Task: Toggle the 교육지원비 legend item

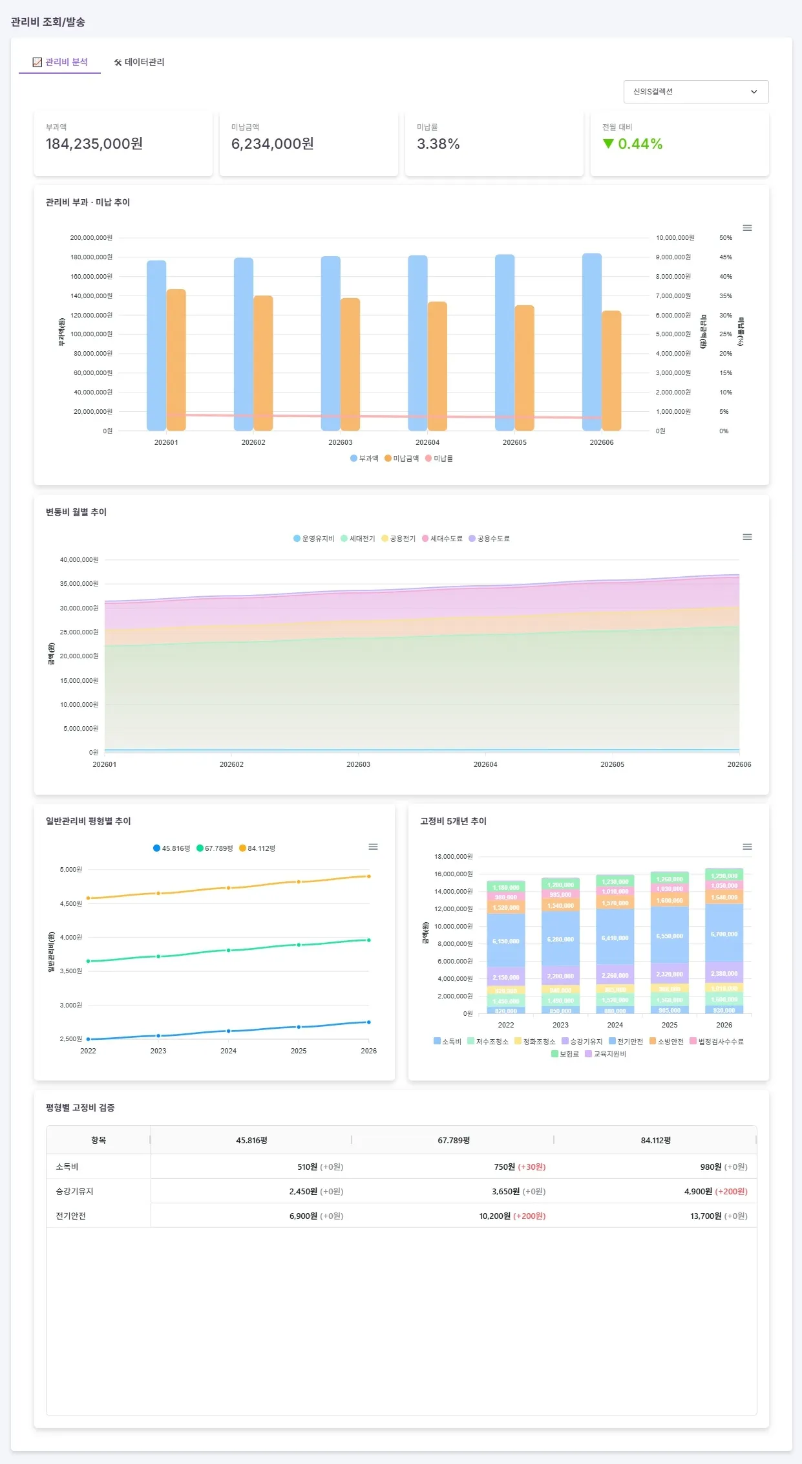Action: click(x=606, y=1054)
